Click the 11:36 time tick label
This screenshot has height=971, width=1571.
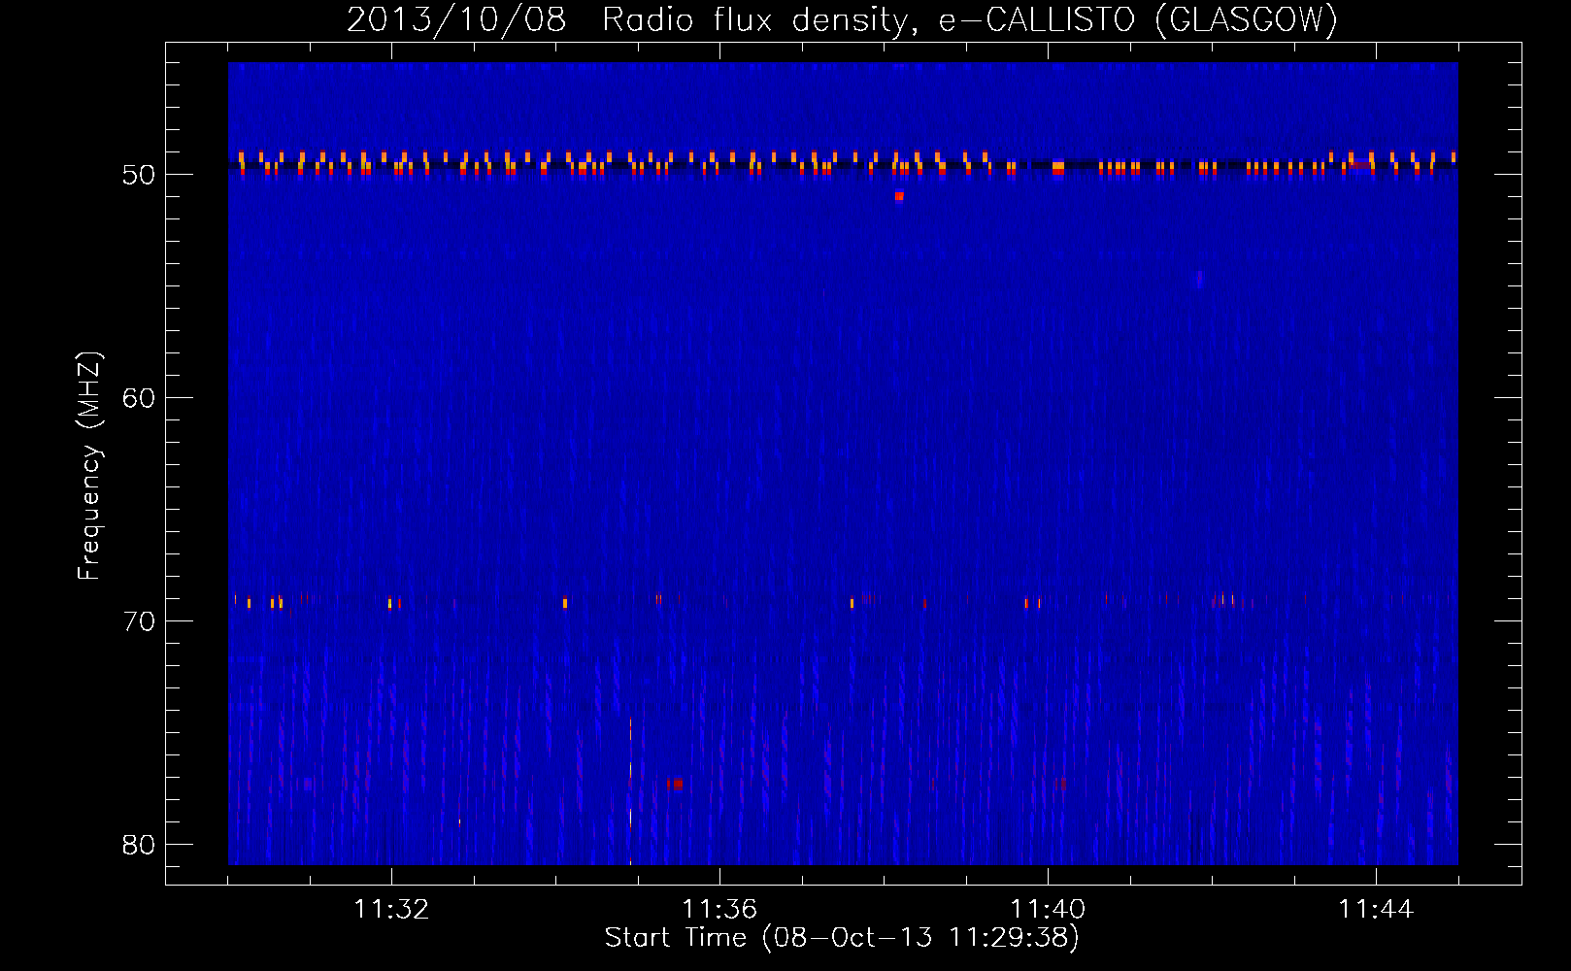pos(719,910)
